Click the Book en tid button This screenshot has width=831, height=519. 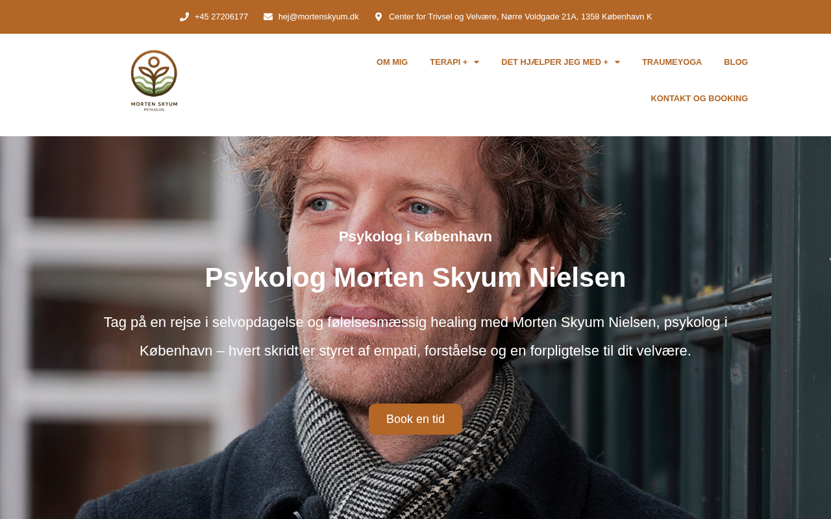(x=415, y=419)
